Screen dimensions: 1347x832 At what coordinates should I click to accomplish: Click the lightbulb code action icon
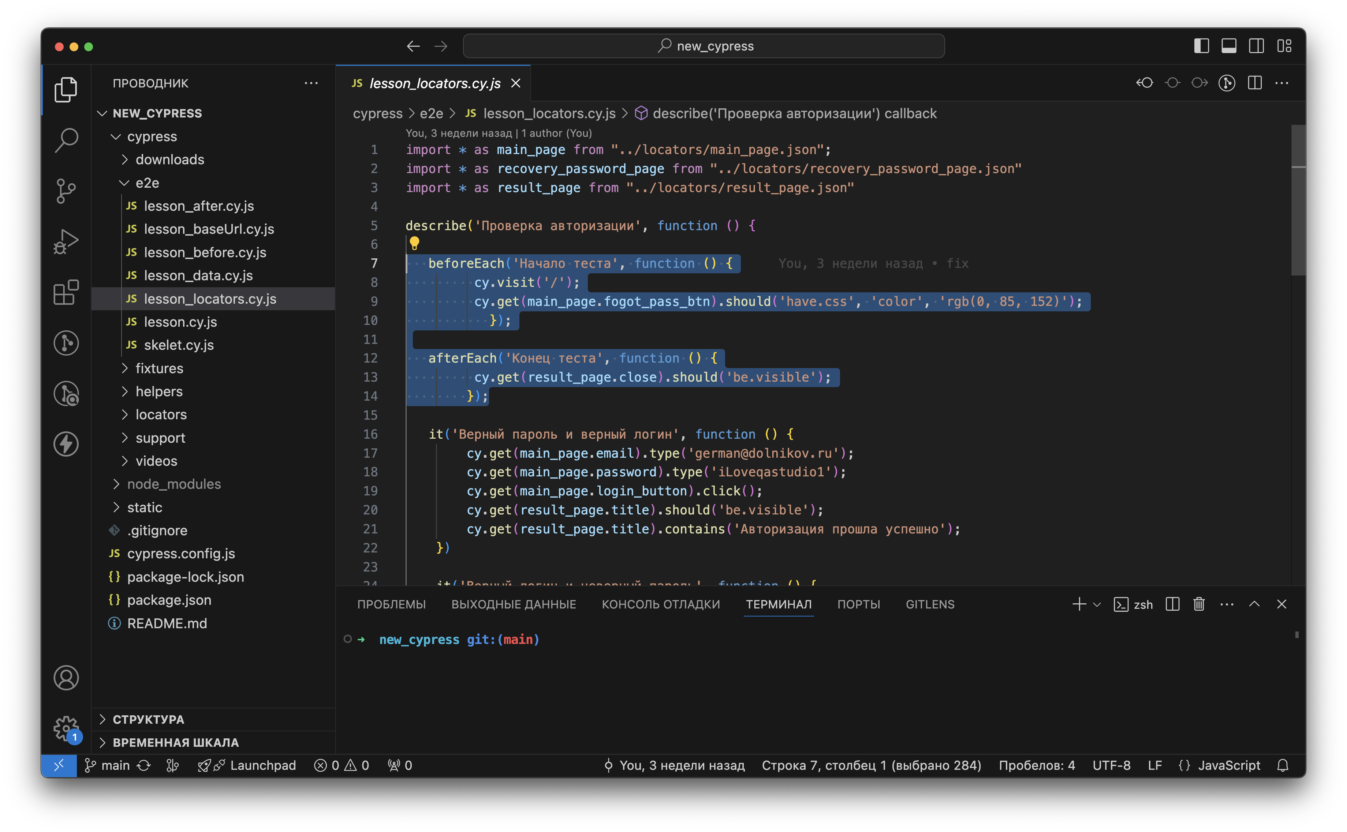(x=414, y=243)
